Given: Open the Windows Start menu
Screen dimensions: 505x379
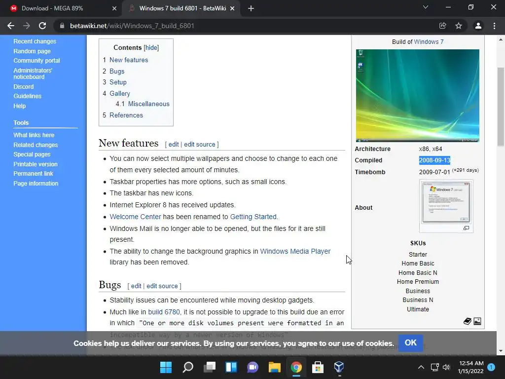Looking at the screenshot, I should [x=166, y=367].
